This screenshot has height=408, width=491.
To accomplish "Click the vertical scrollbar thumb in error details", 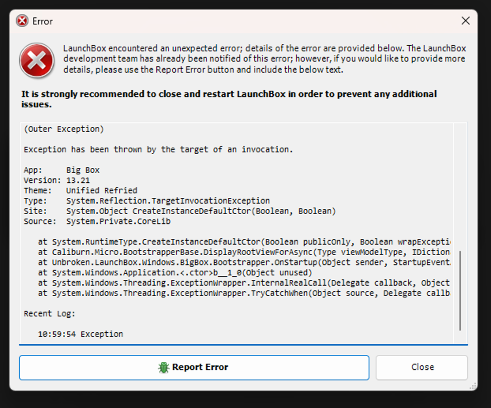I will [460, 290].
